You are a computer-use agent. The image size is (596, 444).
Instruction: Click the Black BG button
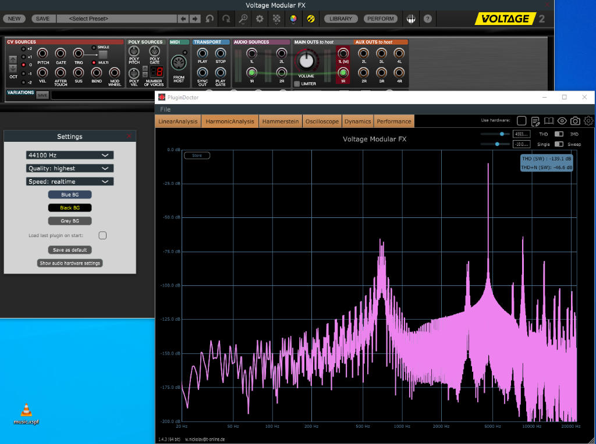tap(70, 207)
